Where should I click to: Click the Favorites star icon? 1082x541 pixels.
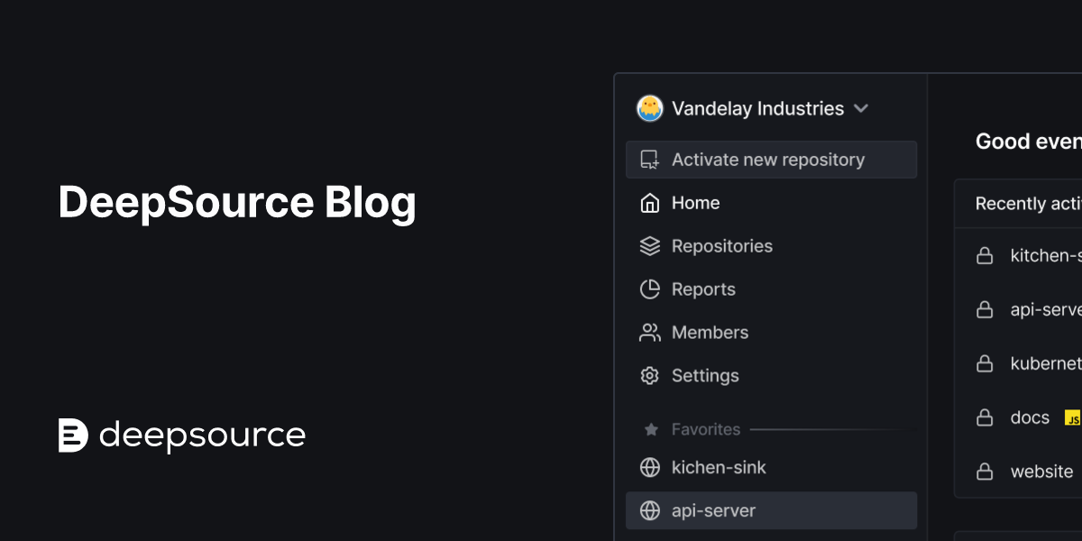(x=649, y=429)
